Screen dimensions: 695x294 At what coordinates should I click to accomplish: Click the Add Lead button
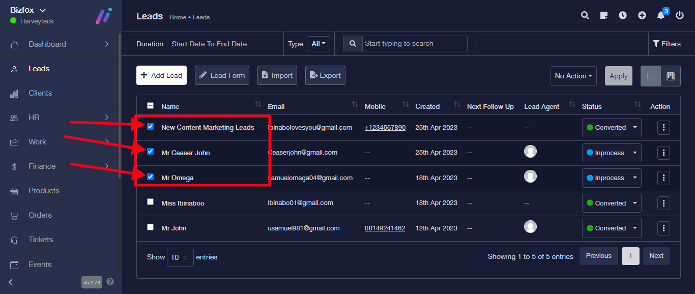(x=161, y=75)
